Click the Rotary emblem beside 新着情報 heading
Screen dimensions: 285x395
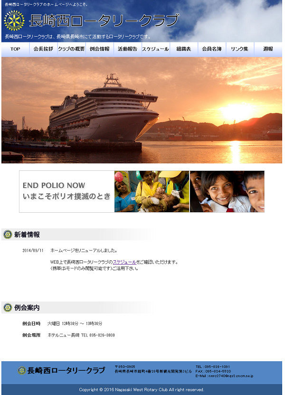pyautogui.click(x=8, y=235)
